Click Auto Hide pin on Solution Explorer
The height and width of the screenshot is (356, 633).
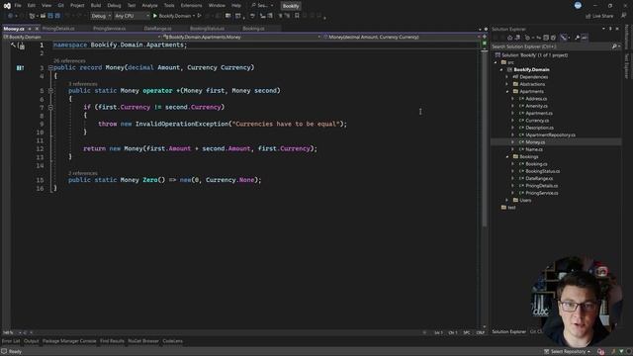(610, 29)
